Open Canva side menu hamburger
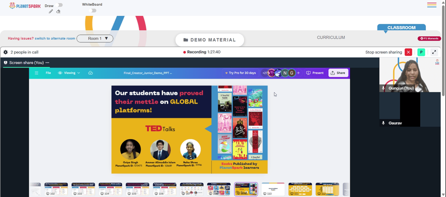This screenshot has width=446, height=197. pyautogui.click(x=37, y=73)
